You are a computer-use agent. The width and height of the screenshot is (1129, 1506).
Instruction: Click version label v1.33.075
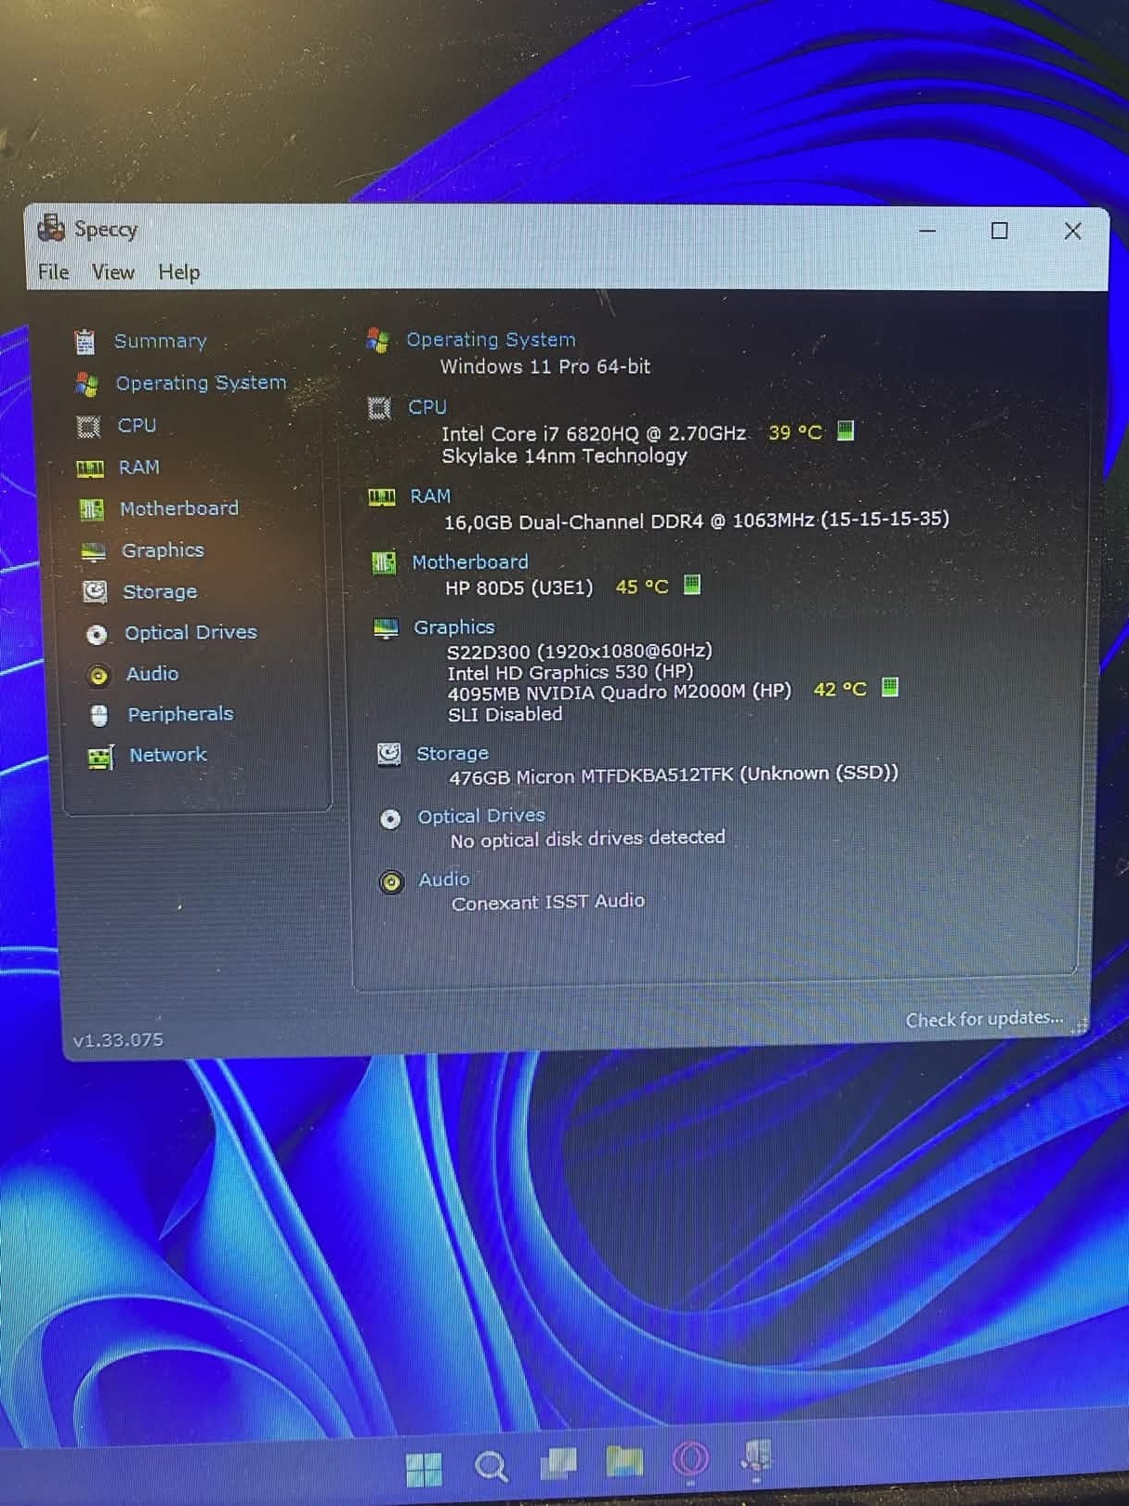[118, 1039]
